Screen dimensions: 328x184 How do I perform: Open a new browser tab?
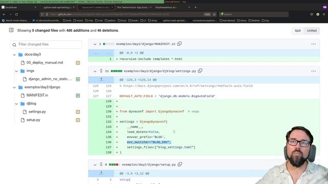(196, 7)
